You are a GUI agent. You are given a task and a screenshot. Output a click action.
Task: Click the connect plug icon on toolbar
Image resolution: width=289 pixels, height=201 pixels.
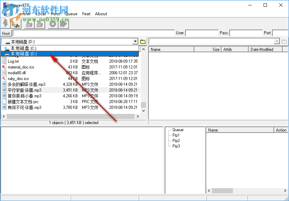tap(16, 24)
